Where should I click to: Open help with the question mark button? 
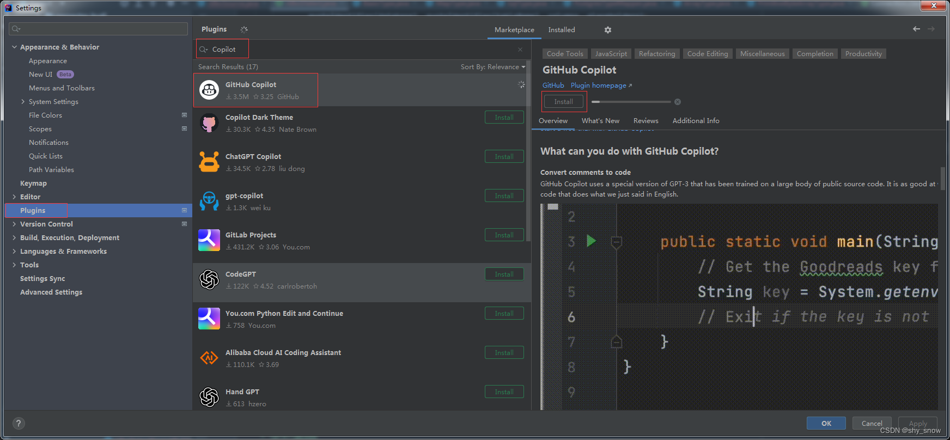(x=19, y=423)
